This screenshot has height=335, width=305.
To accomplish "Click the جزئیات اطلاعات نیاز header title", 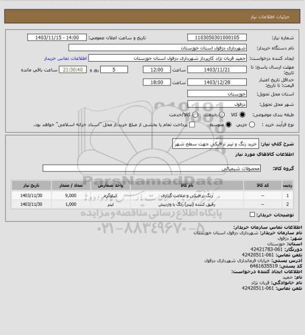I will coord(270,17).
